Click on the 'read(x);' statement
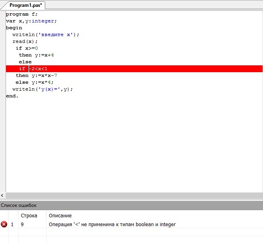 coord(25,41)
